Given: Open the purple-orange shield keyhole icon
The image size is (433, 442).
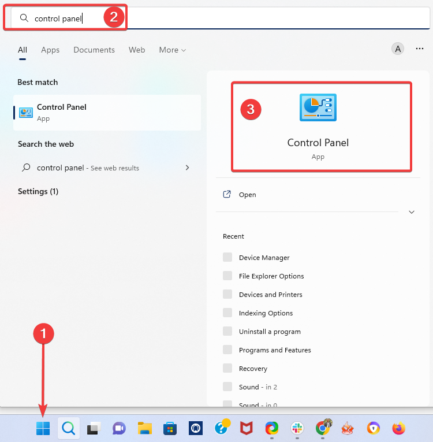Looking at the screenshot, I should pos(374,429).
